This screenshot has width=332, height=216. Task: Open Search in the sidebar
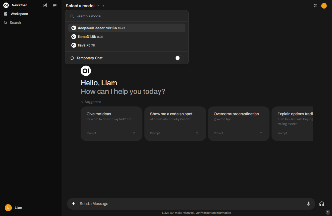(15, 23)
